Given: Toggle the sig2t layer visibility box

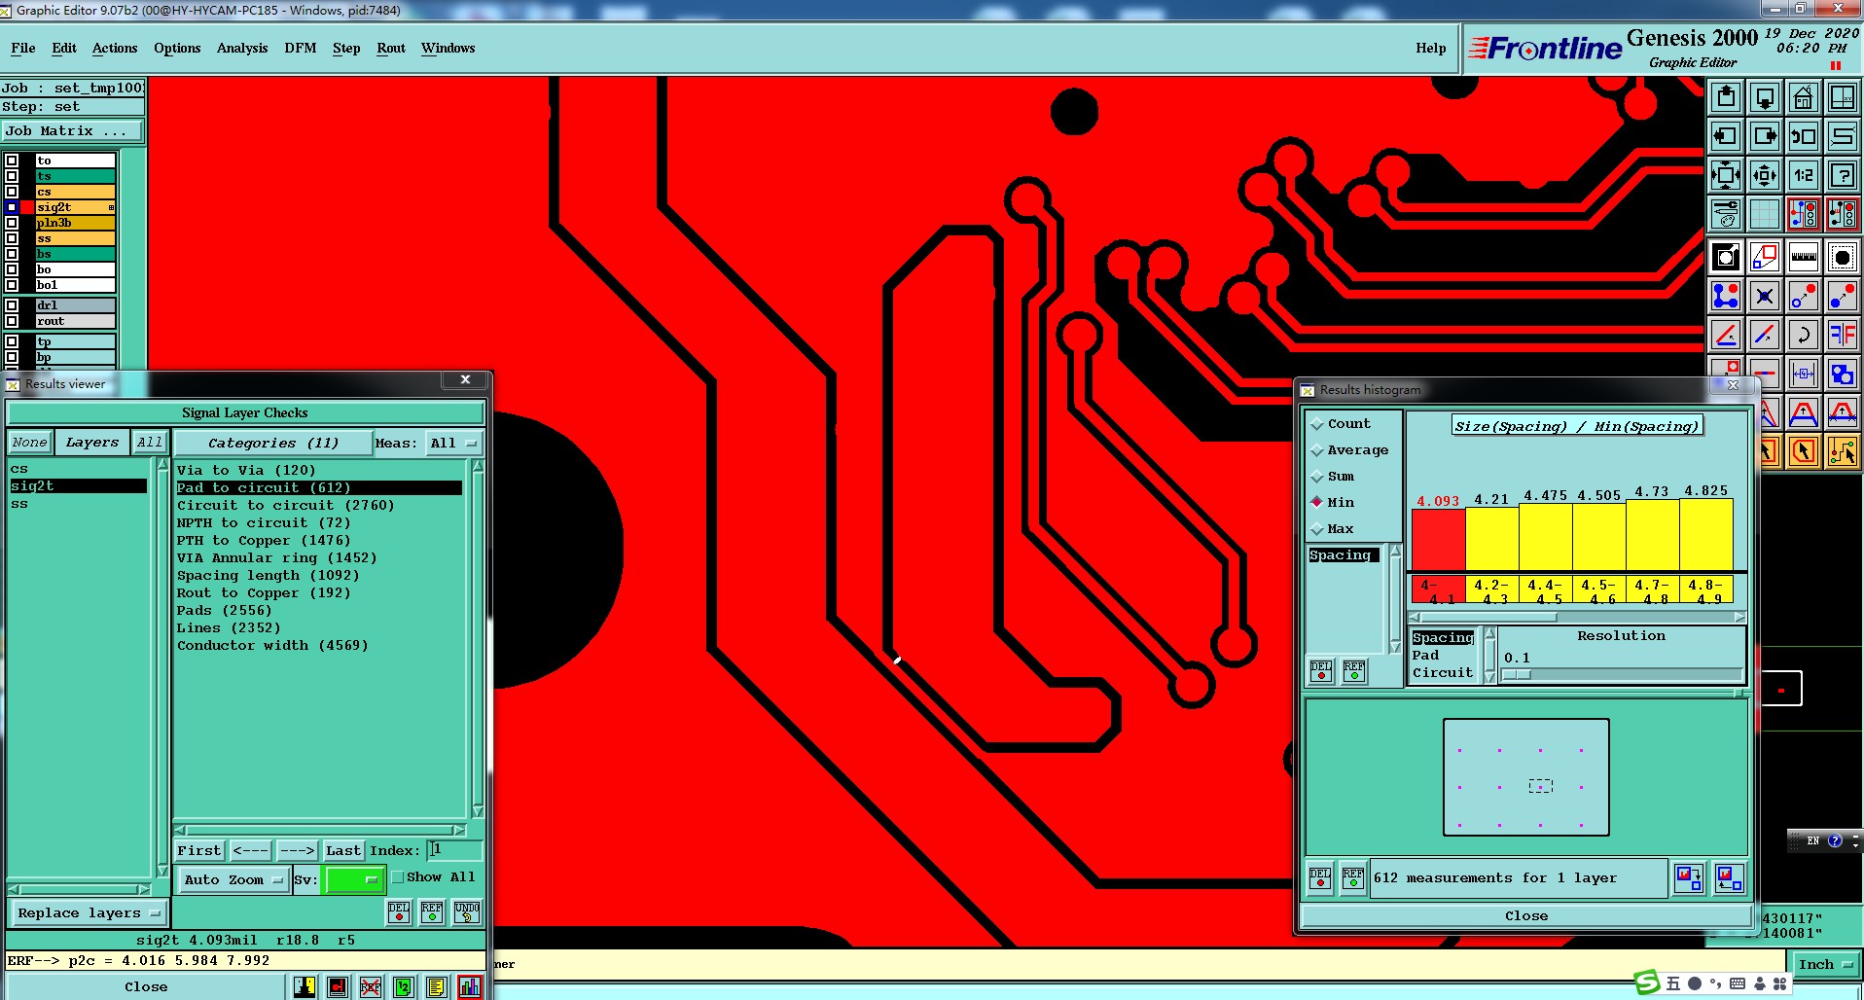Looking at the screenshot, I should click(x=12, y=207).
